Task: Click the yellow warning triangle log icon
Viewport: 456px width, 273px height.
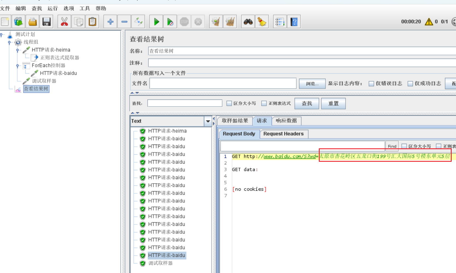Action: click(429, 22)
